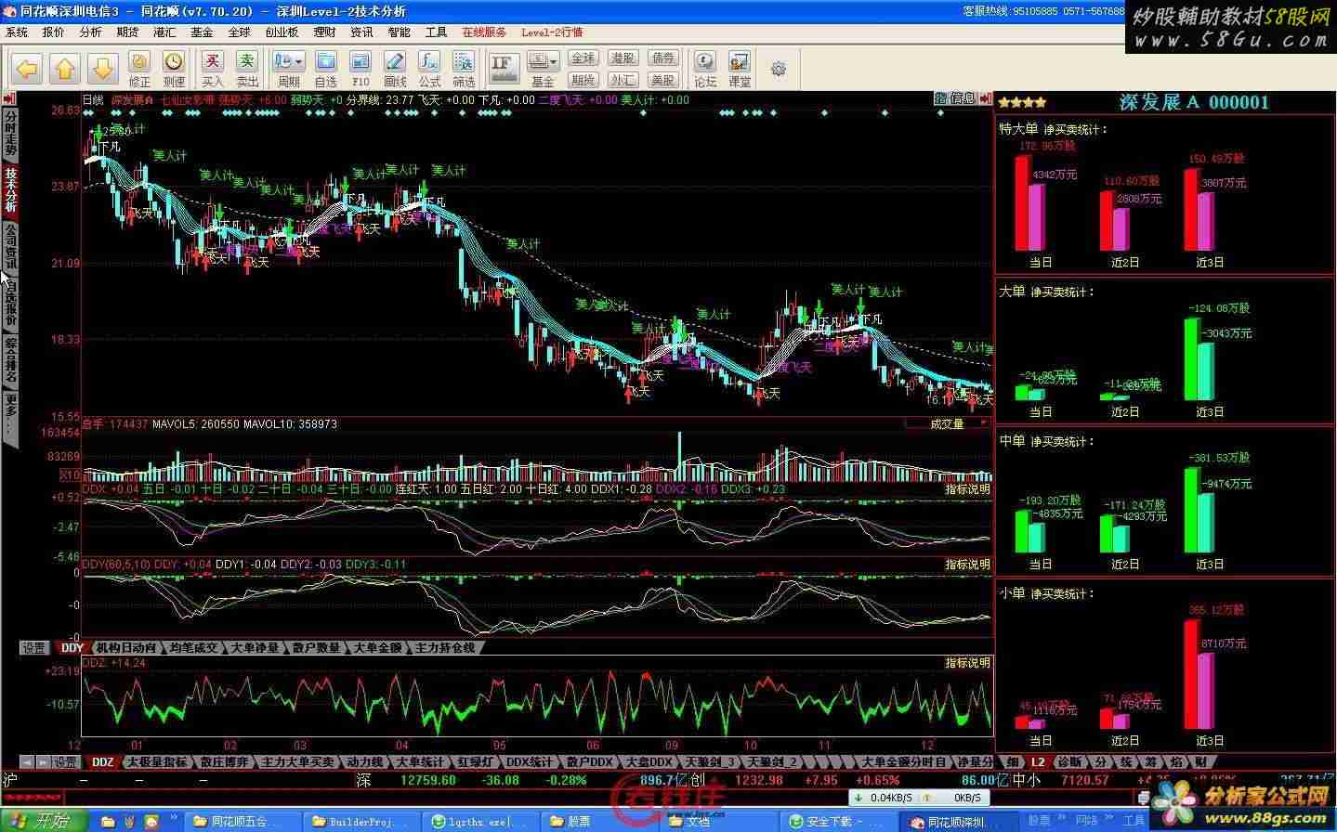
Task: Open the 在线服务 menu
Action: point(484,32)
